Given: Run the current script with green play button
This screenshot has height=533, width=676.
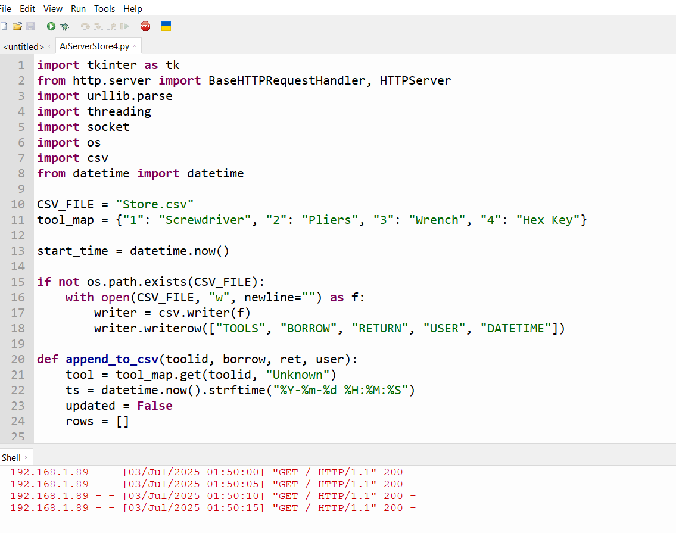Looking at the screenshot, I should [x=51, y=26].
